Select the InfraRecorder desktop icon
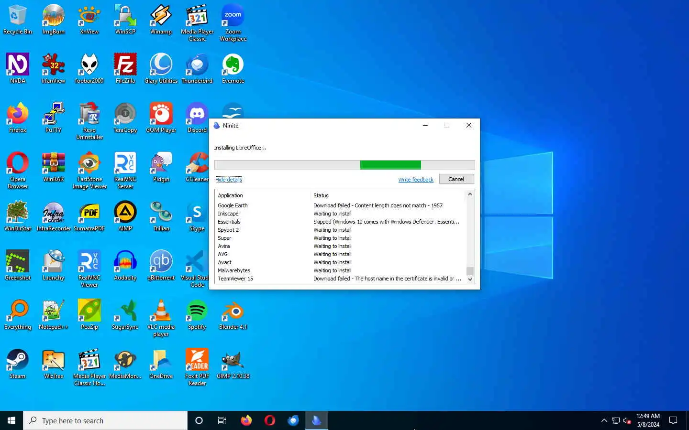 53,216
